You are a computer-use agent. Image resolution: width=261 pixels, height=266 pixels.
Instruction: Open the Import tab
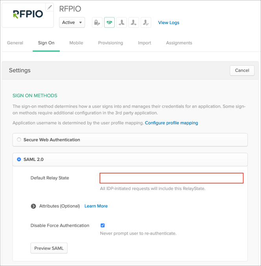tap(144, 43)
